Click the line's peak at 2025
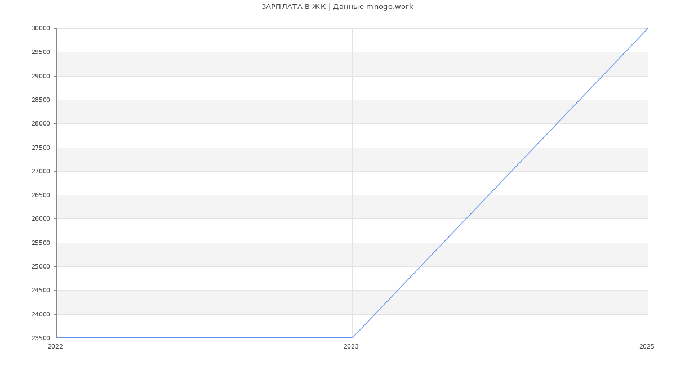Screen dimensions: 676x366 pos(648,28)
